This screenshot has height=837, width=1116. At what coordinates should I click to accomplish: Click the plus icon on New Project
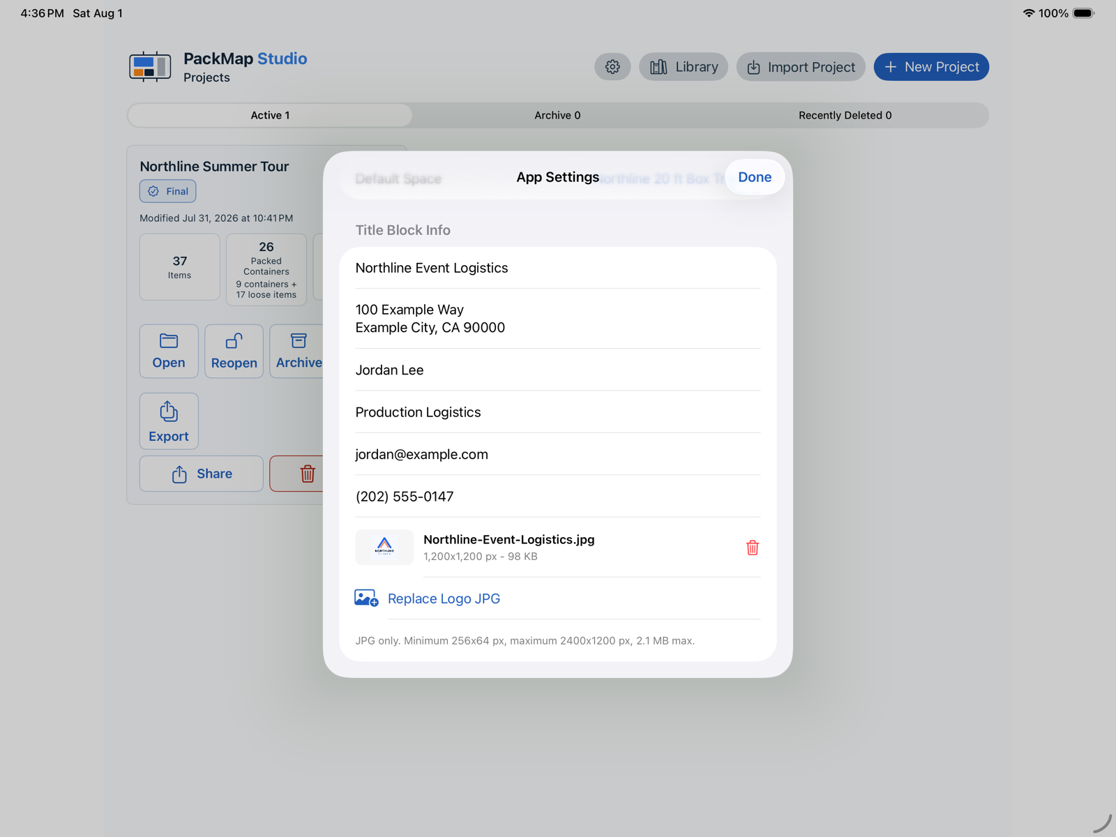tap(891, 67)
